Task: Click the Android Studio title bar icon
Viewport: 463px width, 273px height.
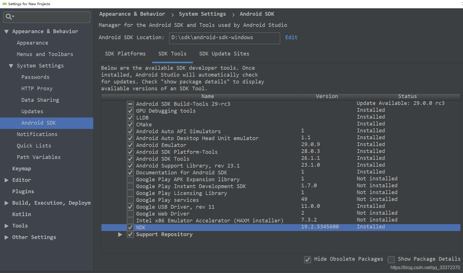Action: click(x=4, y=4)
